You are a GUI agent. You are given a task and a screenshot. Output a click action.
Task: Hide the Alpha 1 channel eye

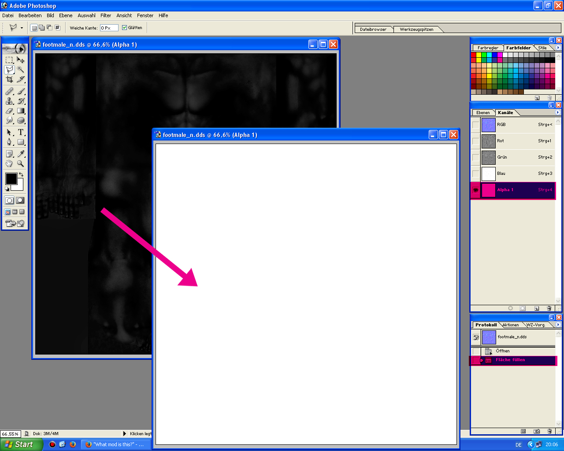475,190
